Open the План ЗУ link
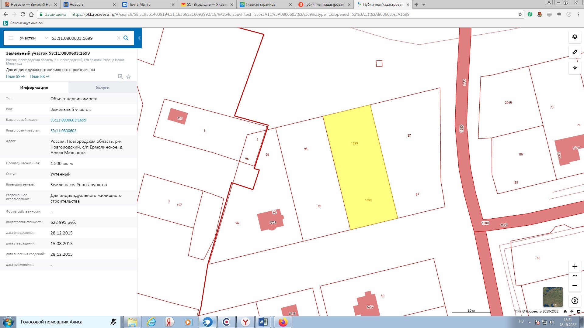584x328 pixels. pos(15,77)
